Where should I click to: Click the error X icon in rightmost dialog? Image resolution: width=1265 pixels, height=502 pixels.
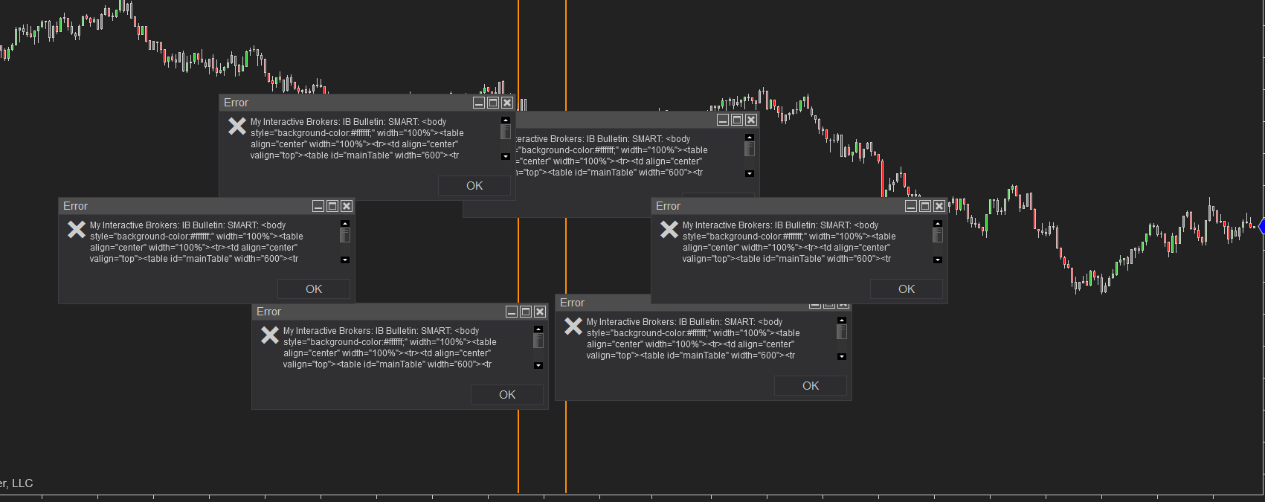pyautogui.click(x=669, y=230)
